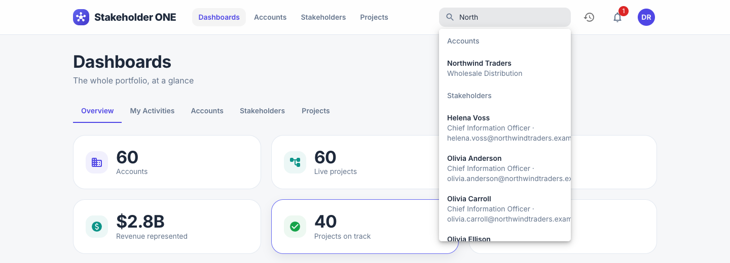Click the green checkmark icon on track card
730x263 pixels.
[x=295, y=227]
